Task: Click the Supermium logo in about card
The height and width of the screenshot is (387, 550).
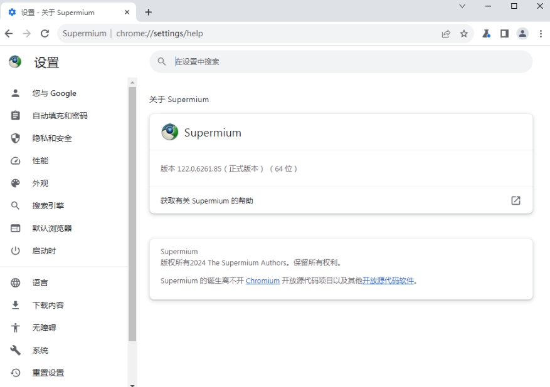Action: click(x=170, y=132)
